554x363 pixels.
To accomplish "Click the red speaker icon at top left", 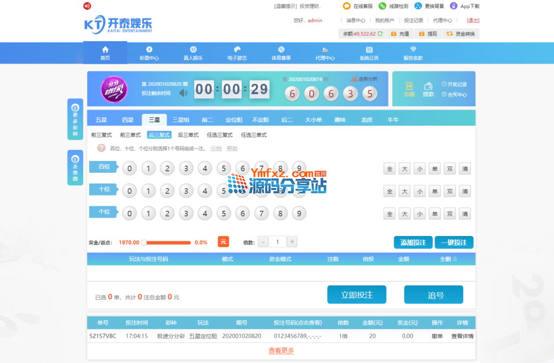I will (x=87, y=6).
